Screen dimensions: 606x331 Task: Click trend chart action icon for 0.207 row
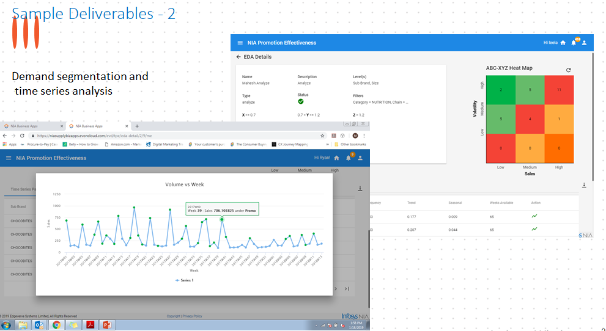pyautogui.click(x=534, y=229)
